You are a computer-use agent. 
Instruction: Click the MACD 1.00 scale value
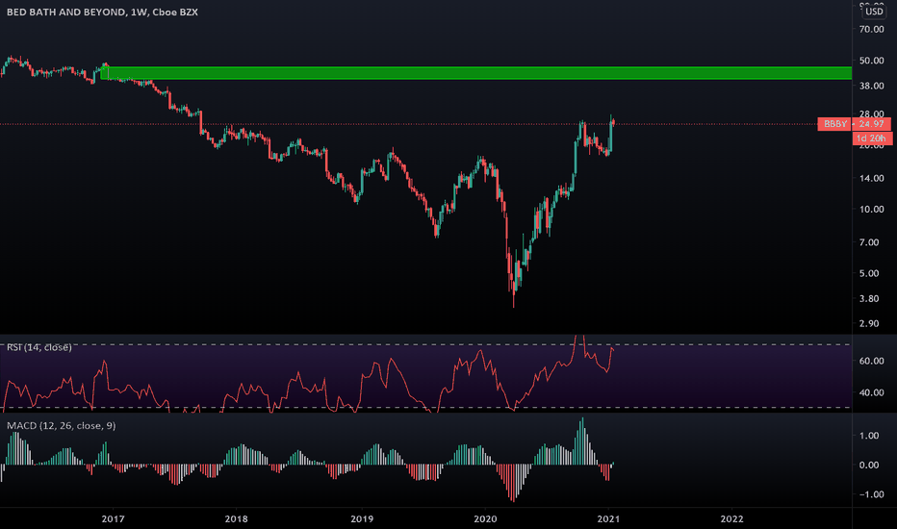(869, 436)
